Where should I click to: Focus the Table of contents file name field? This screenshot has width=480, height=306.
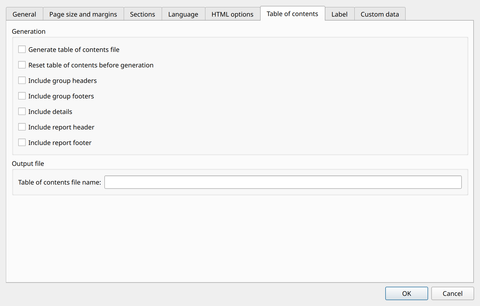[x=283, y=182]
